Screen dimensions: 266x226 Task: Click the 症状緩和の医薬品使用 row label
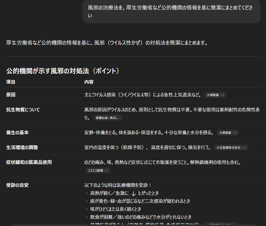[29, 162]
